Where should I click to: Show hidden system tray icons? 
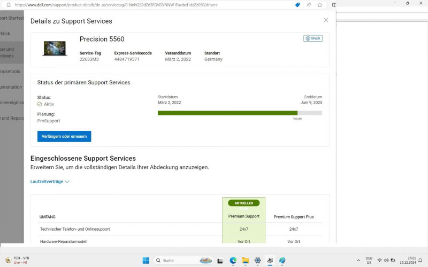tap(358, 261)
